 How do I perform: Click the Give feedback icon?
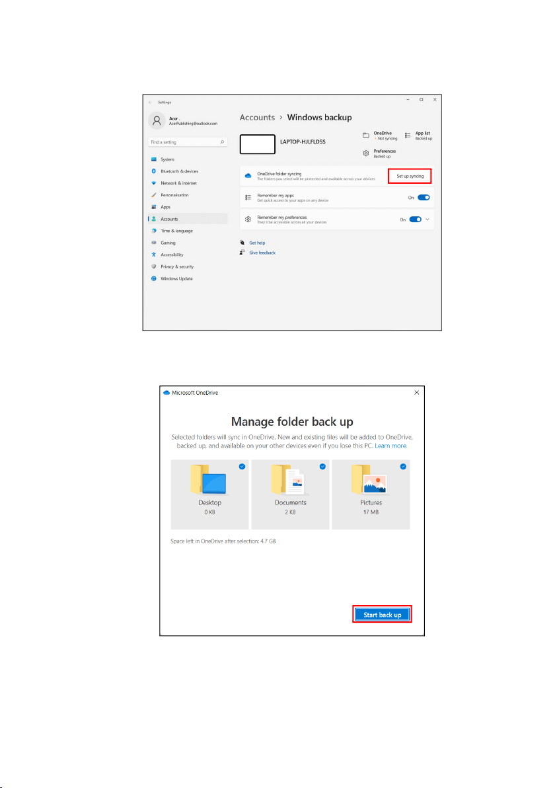point(242,253)
